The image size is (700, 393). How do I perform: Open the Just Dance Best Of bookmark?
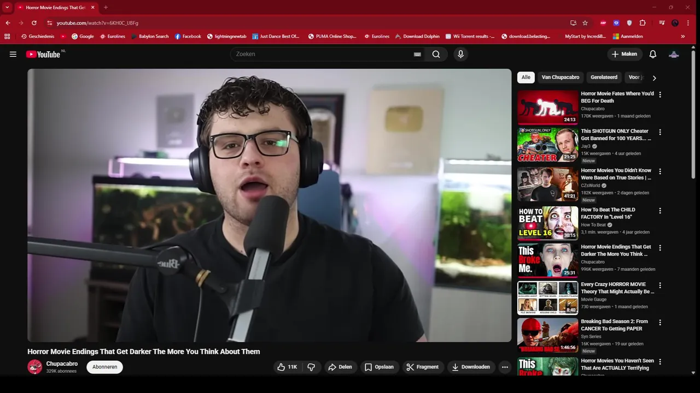pyautogui.click(x=276, y=37)
